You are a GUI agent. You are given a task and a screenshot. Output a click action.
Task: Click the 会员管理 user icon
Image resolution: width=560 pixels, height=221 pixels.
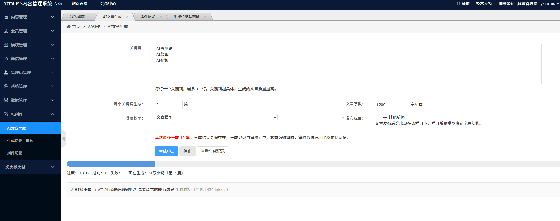pos(6,31)
